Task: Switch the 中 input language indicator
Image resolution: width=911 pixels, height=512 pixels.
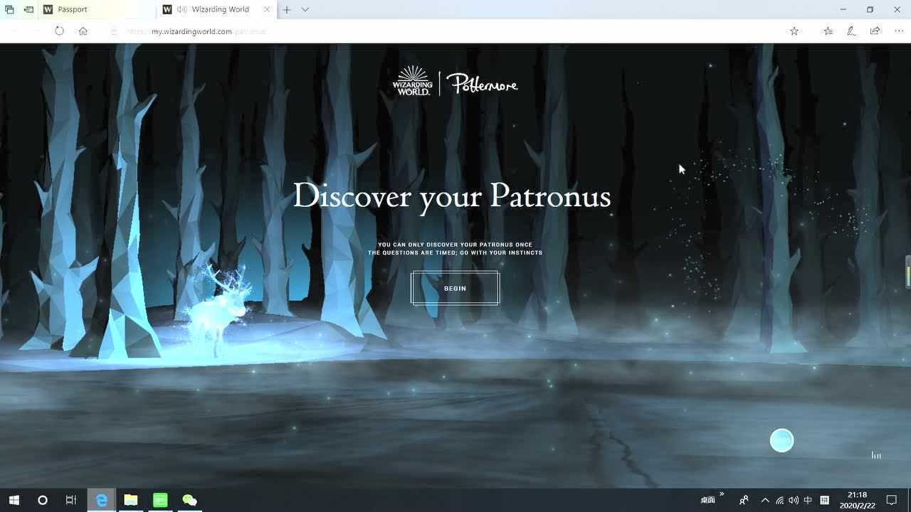Action: coord(808,500)
